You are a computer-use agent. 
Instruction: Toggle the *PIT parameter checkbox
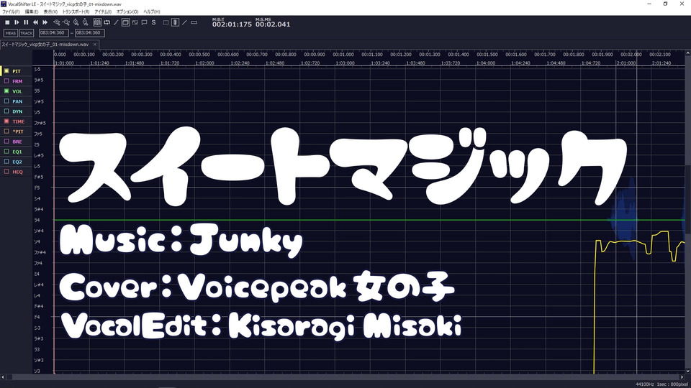tap(6, 131)
